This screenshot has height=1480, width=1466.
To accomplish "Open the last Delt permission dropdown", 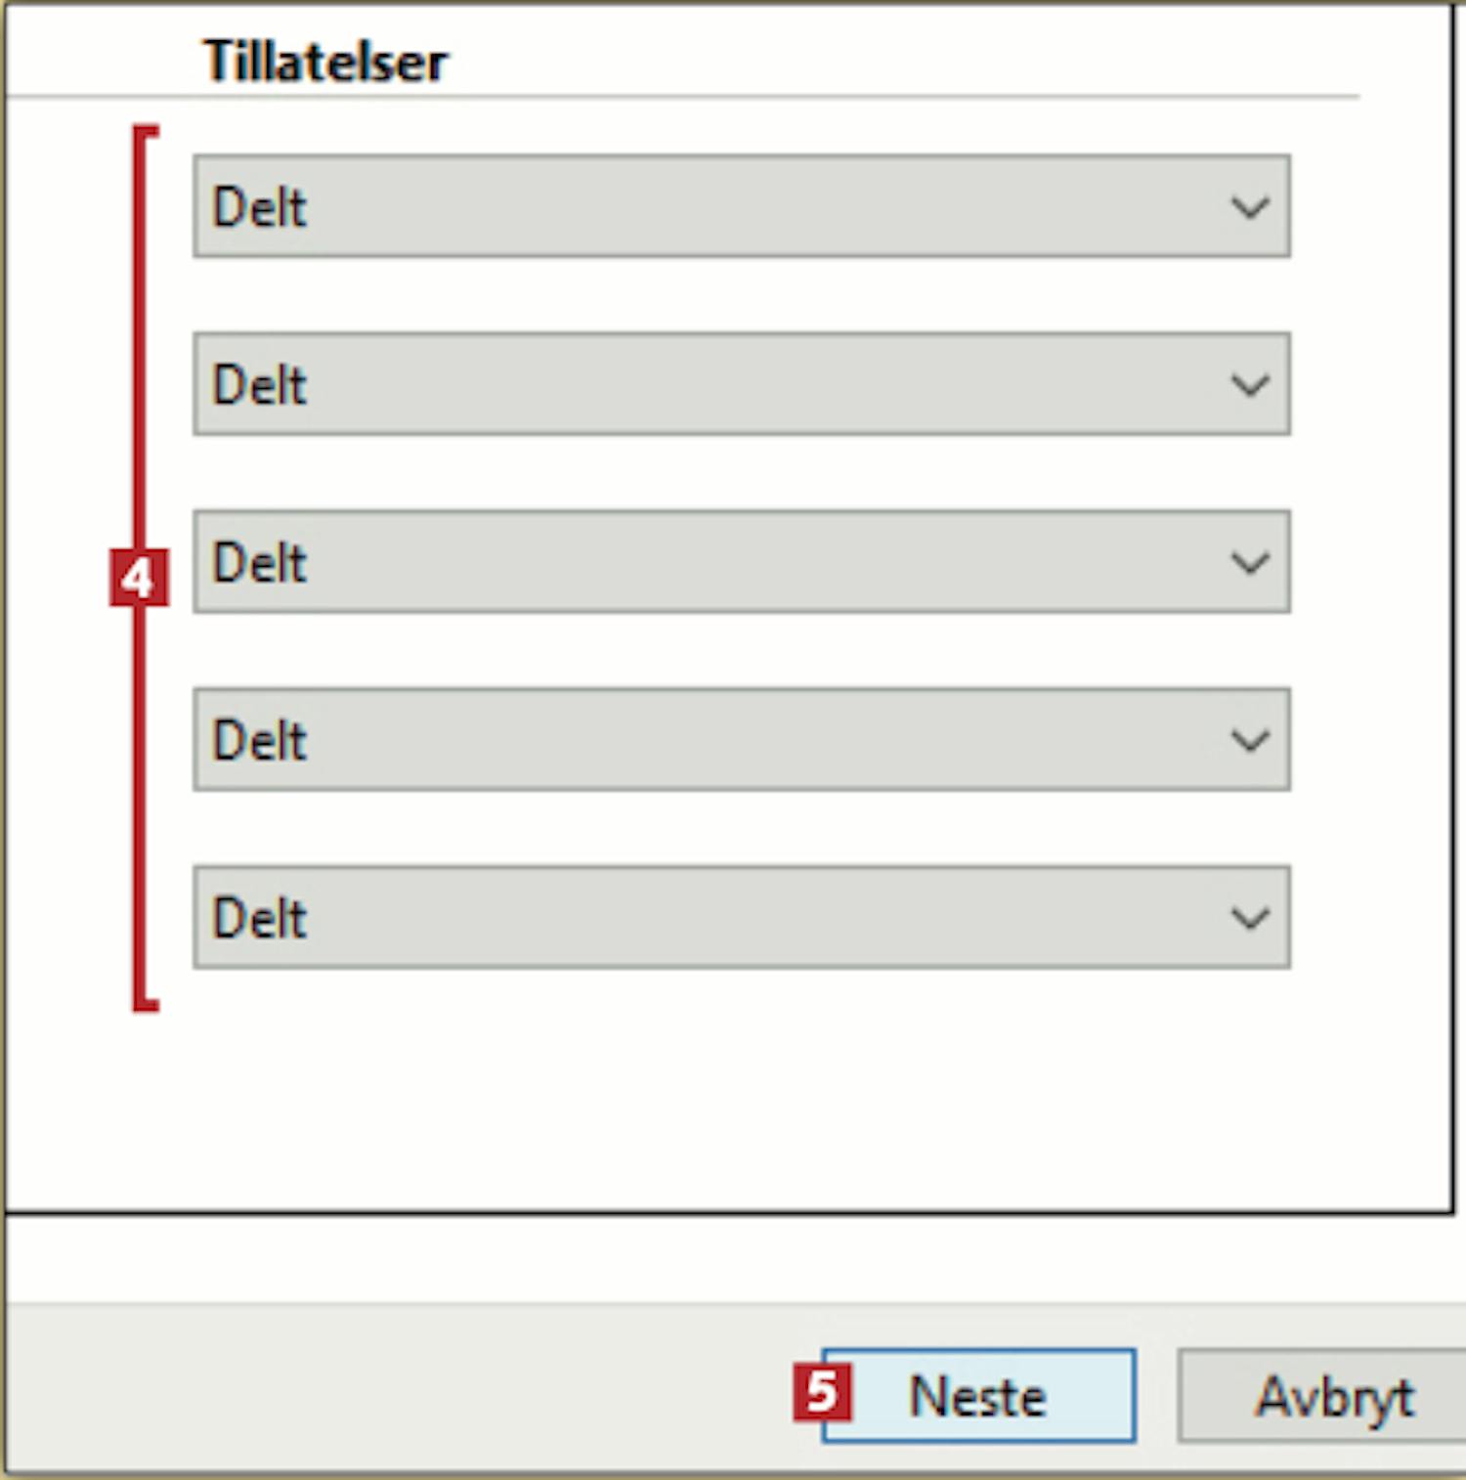I will pos(741,919).
